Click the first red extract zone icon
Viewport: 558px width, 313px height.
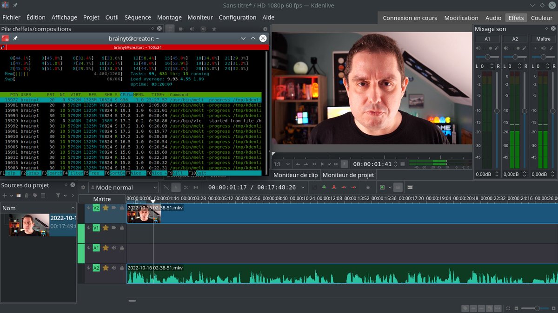pyautogui.click(x=344, y=188)
